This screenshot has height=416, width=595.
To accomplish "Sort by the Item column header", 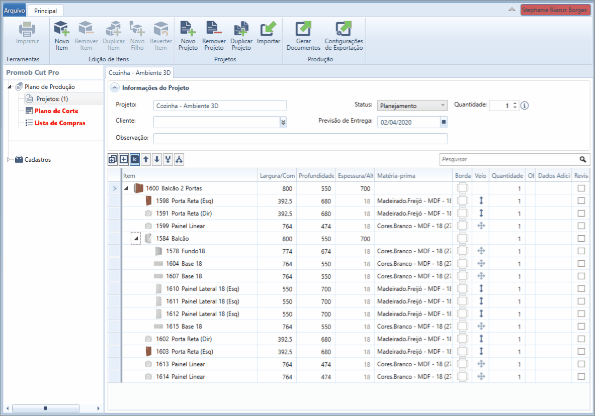I will click(x=189, y=175).
